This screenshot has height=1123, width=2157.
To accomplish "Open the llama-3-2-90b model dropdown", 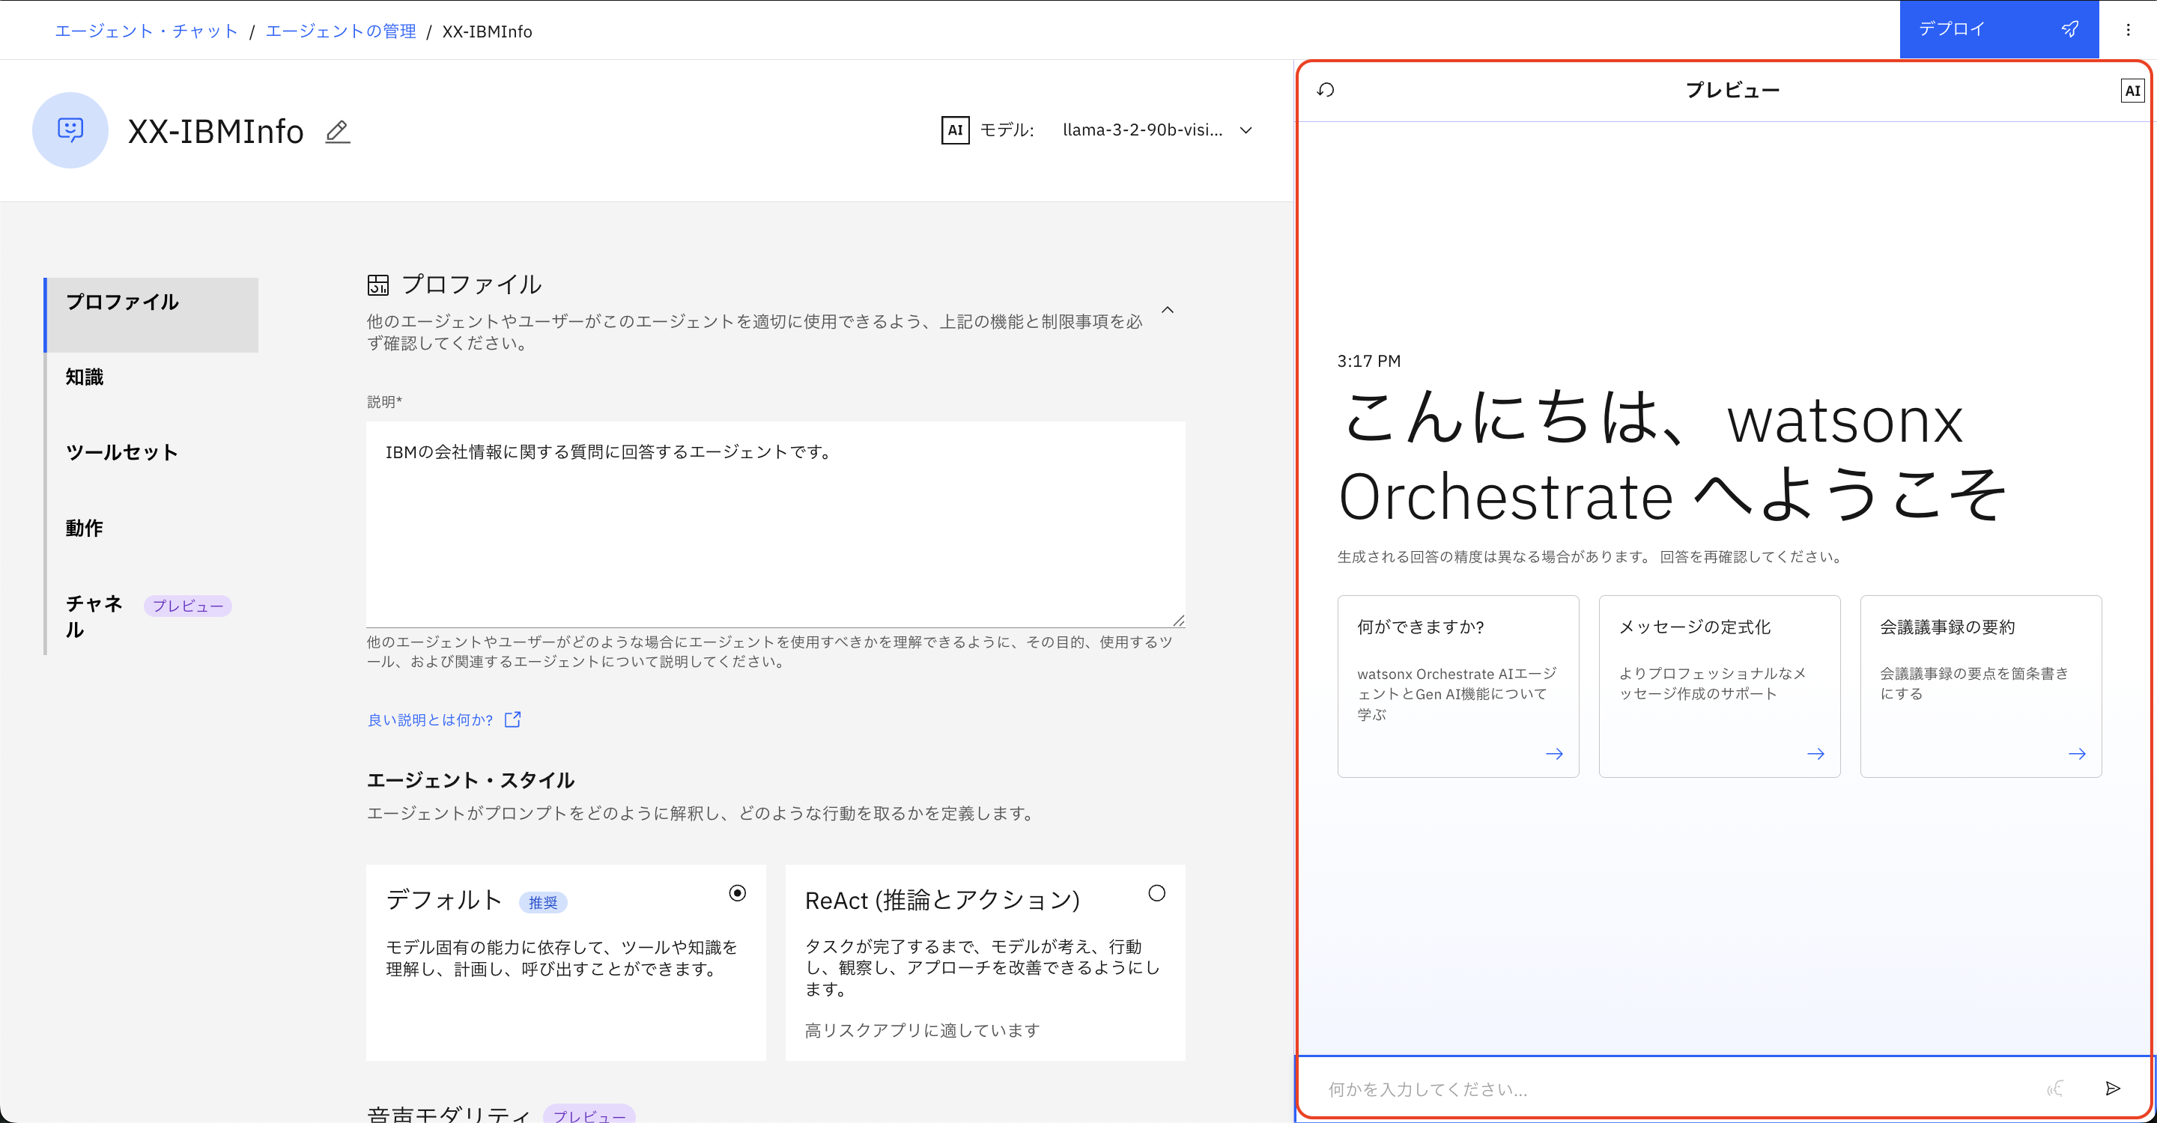I will (1156, 130).
